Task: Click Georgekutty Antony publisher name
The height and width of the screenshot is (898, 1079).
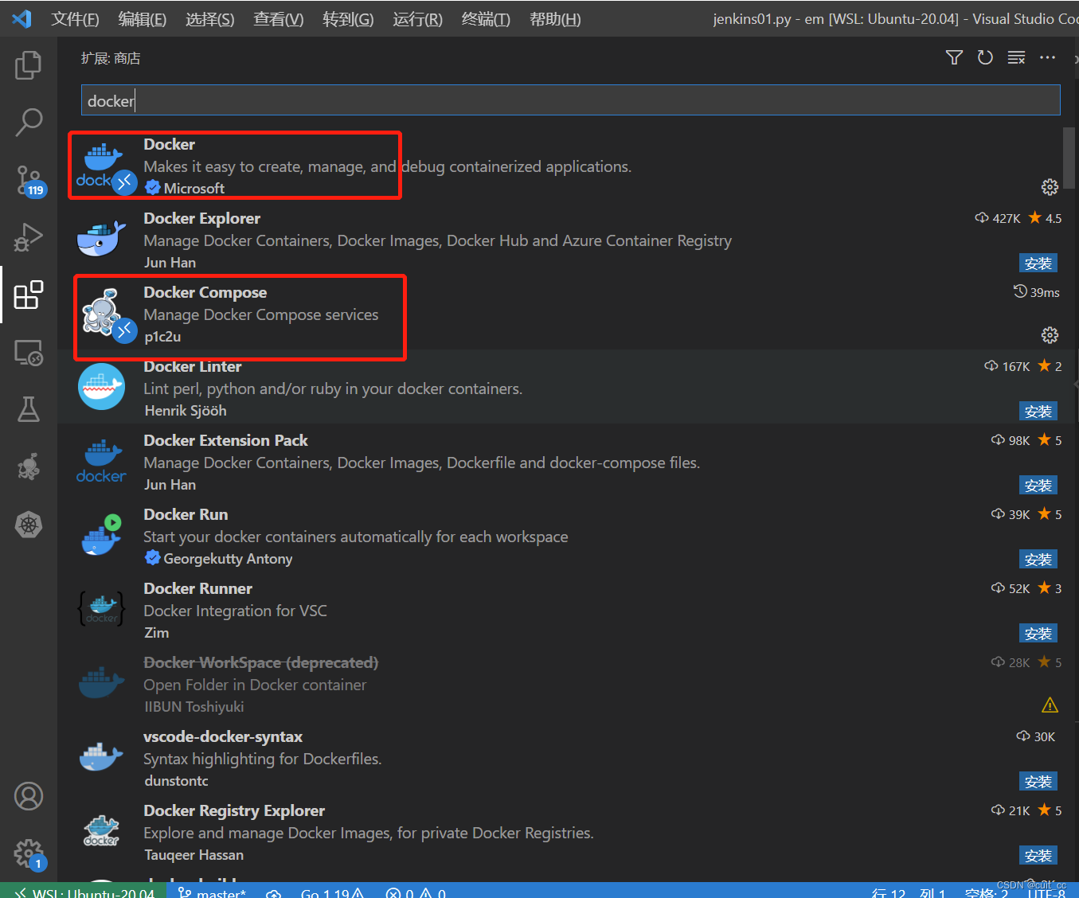Action: [x=228, y=559]
